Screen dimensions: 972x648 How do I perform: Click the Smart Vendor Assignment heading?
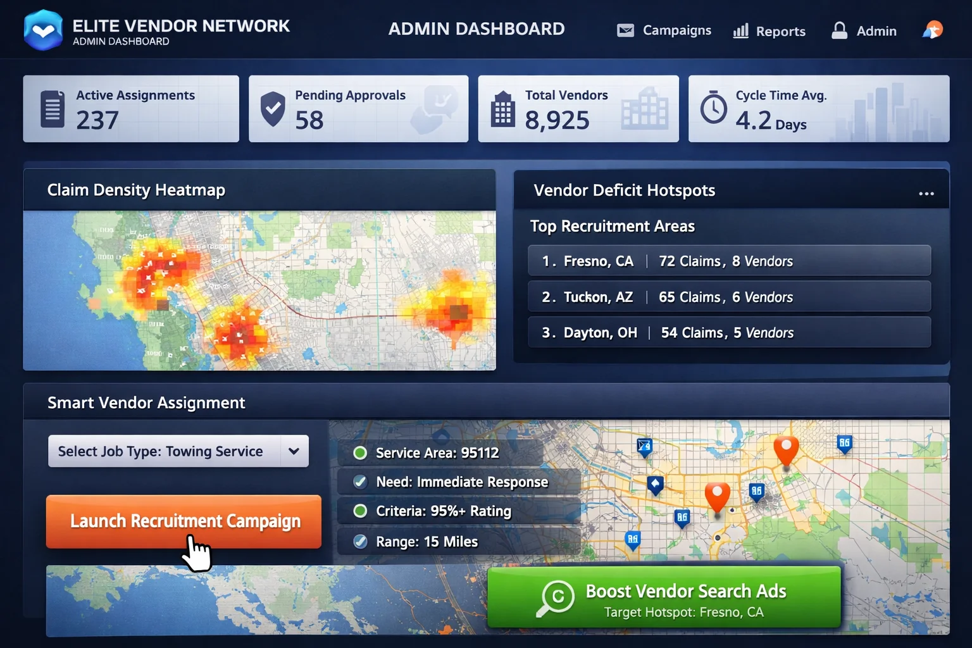point(146,402)
